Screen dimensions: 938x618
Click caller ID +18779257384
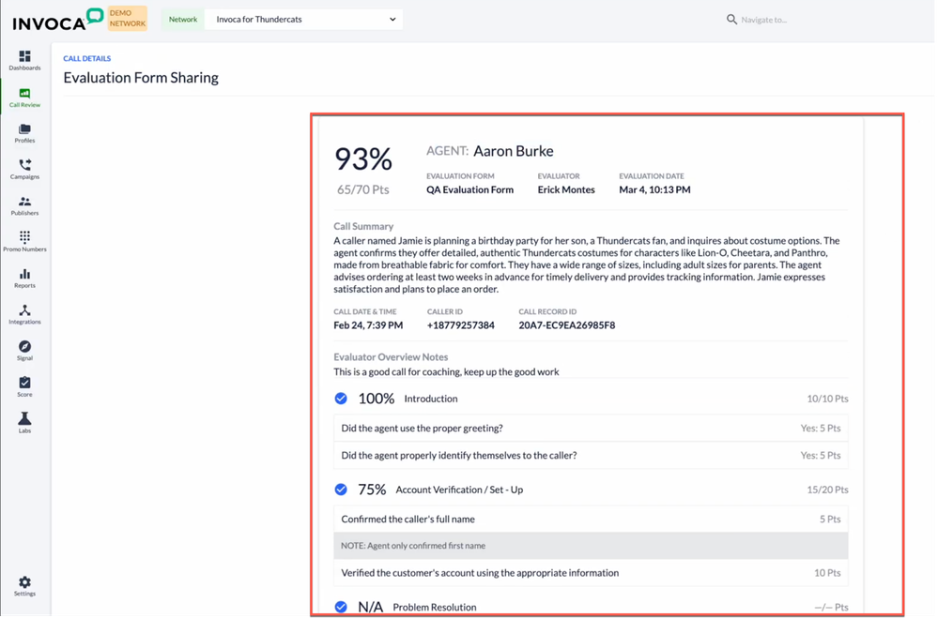[461, 325]
